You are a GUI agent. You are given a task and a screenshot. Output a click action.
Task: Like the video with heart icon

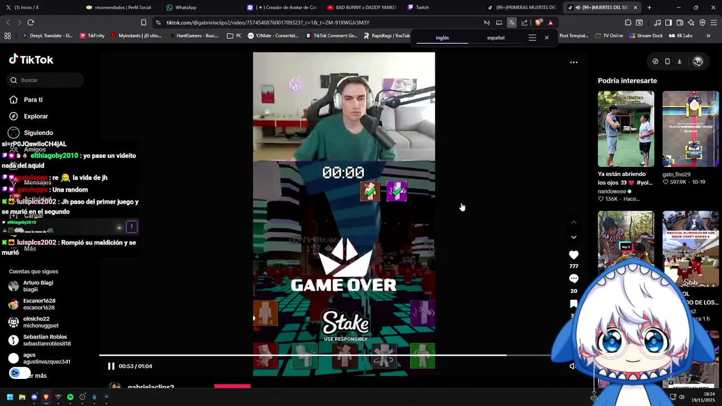[x=574, y=255]
